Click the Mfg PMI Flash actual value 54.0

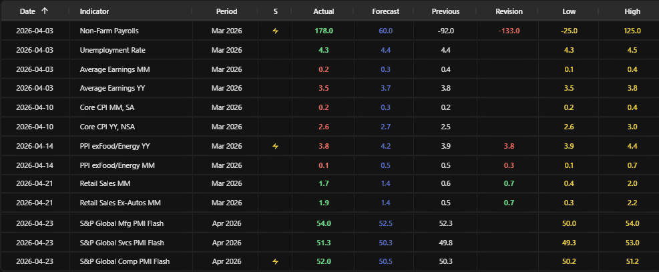coord(324,223)
